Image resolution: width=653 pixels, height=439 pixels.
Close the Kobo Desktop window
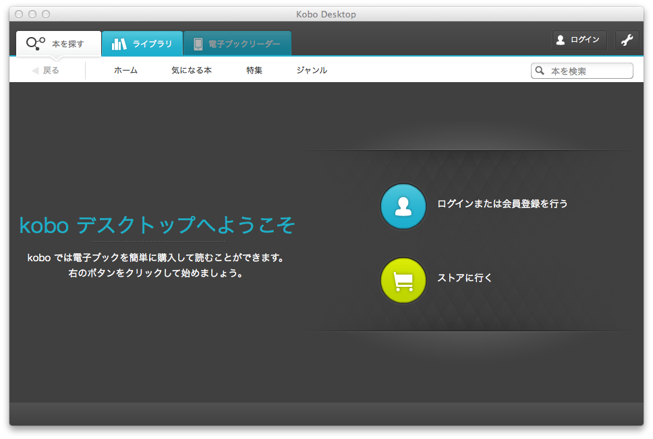[19, 14]
